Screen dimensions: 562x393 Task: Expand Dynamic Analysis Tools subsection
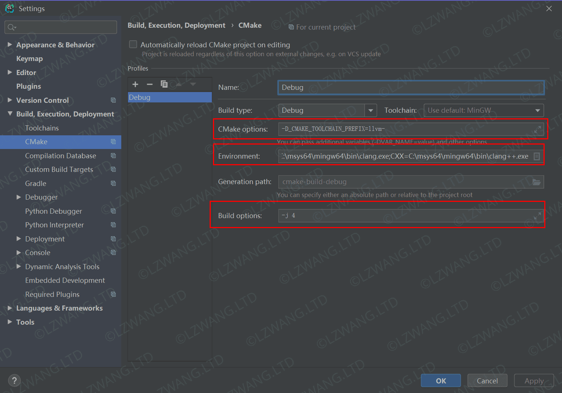(x=19, y=266)
